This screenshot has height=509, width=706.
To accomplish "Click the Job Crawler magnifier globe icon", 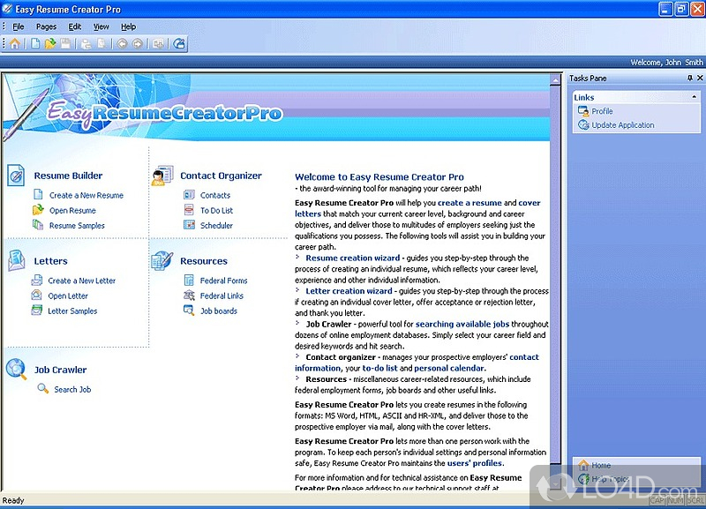I will [x=16, y=369].
